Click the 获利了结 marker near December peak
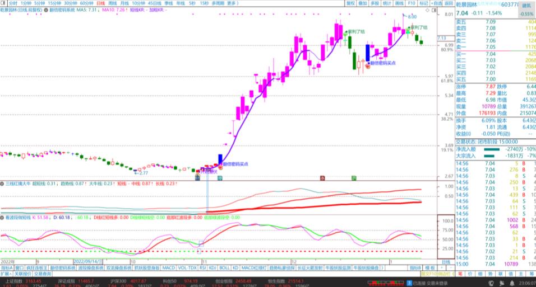This screenshot has width=536, height=287. (357, 31)
